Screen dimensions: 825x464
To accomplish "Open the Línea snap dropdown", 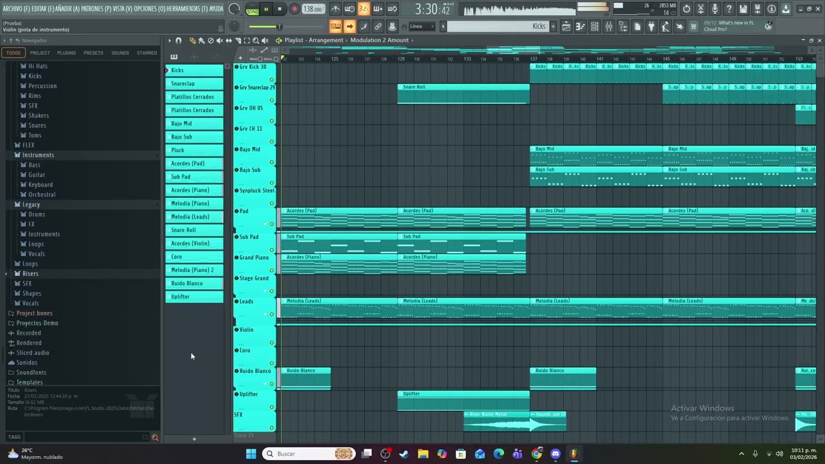I will pyautogui.click(x=422, y=26).
